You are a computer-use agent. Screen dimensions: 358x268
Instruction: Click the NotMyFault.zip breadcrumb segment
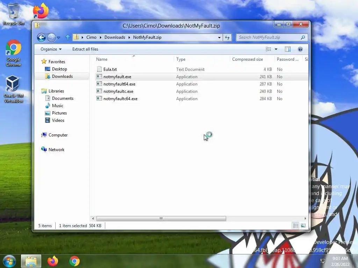point(147,37)
